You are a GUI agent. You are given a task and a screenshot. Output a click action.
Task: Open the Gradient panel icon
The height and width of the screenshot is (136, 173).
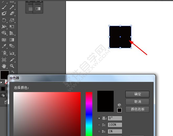38,9
